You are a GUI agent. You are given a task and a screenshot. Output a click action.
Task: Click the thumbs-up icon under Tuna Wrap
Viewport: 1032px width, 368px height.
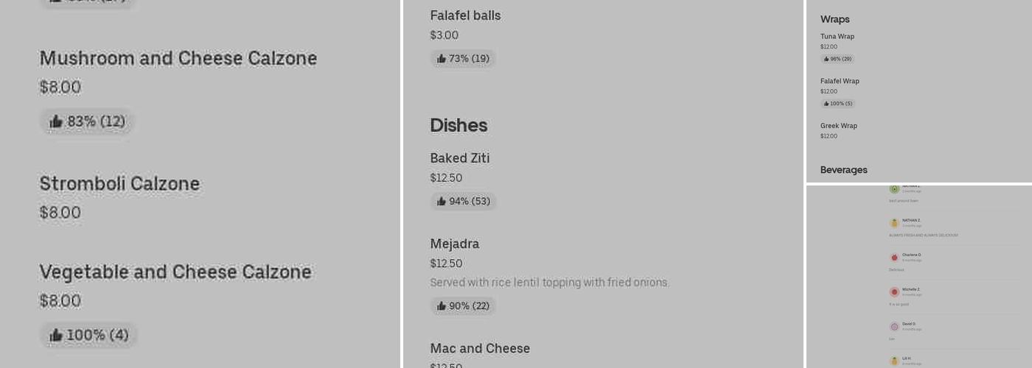(826, 59)
